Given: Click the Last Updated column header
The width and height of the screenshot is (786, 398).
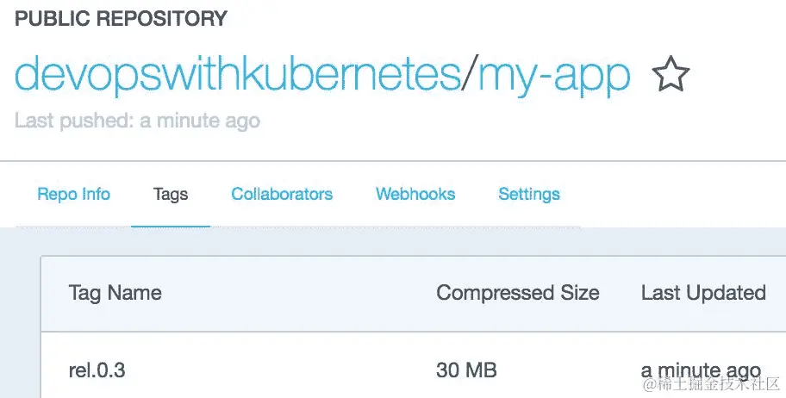Looking at the screenshot, I should point(703,293).
